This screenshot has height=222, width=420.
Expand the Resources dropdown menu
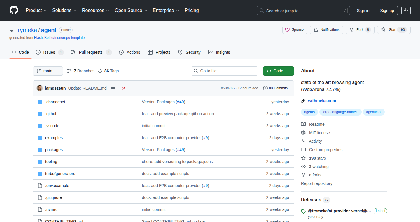click(96, 10)
